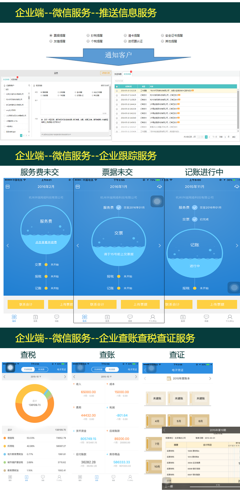Tap 上传票据 in the middle phone
The height and width of the screenshot is (494, 240).
[140, 304]
